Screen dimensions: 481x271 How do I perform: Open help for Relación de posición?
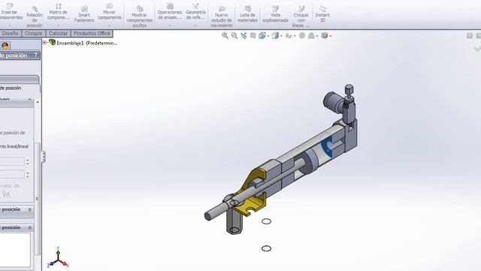(x=35, y=55)
